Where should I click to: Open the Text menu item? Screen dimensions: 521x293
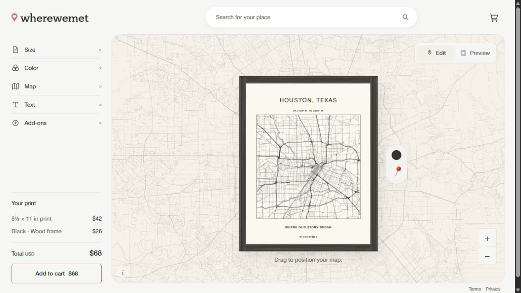[x=56, y=105]
